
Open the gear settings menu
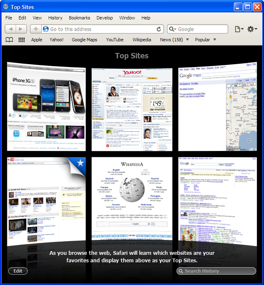pyautogui.click(x=252, y=29)
